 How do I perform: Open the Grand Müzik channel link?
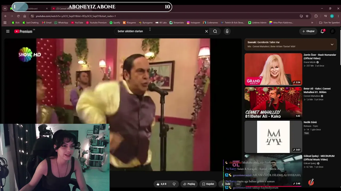pos(310,62)
